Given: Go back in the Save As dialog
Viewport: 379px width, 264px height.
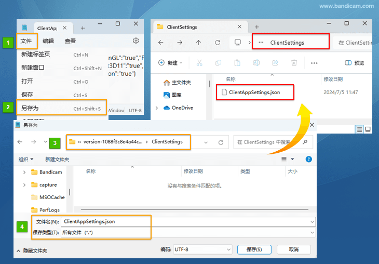Looking at the screenshot, I should (x=20, y=142).
